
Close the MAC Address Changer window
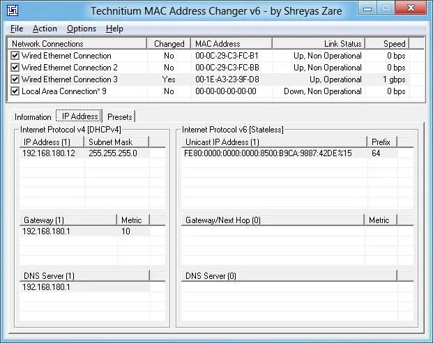coord(411,8)
